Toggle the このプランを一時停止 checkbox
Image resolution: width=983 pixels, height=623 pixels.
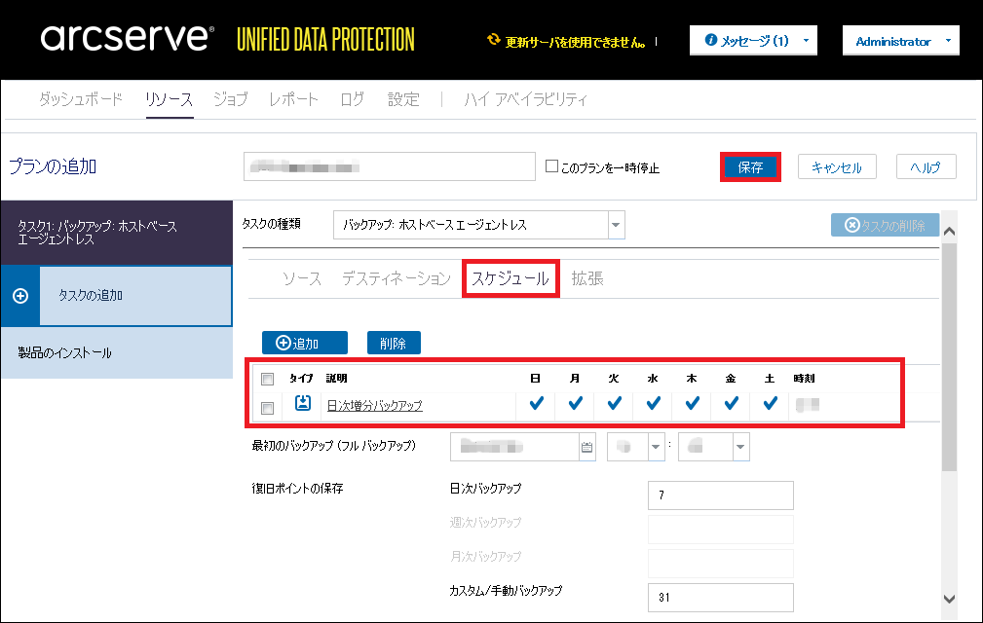point(551,165)
